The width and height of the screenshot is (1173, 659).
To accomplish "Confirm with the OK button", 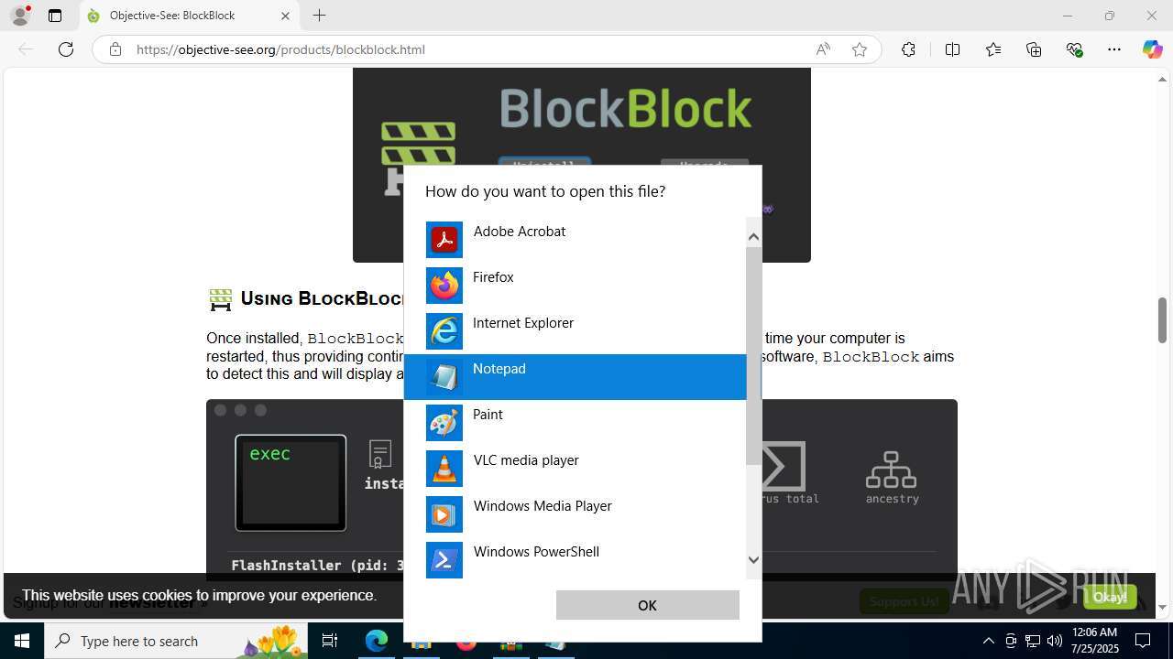I will pyautogui.click(x=647, y=605).
